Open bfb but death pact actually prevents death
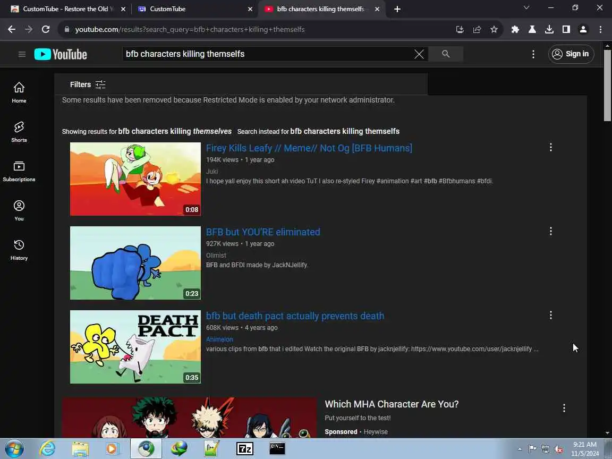The height and width of the screenshot is (459, 612). (295, 316)
